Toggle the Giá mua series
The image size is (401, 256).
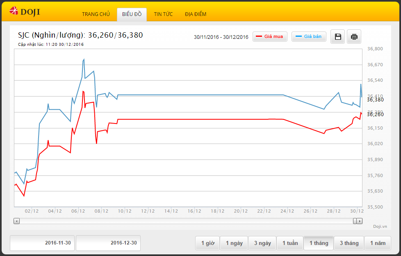(270, 36)
